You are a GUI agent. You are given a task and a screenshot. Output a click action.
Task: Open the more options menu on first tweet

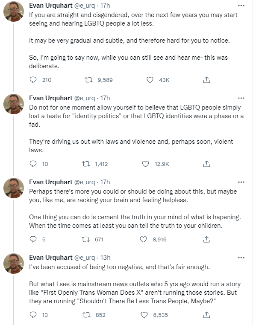click(x=241, y=6)
